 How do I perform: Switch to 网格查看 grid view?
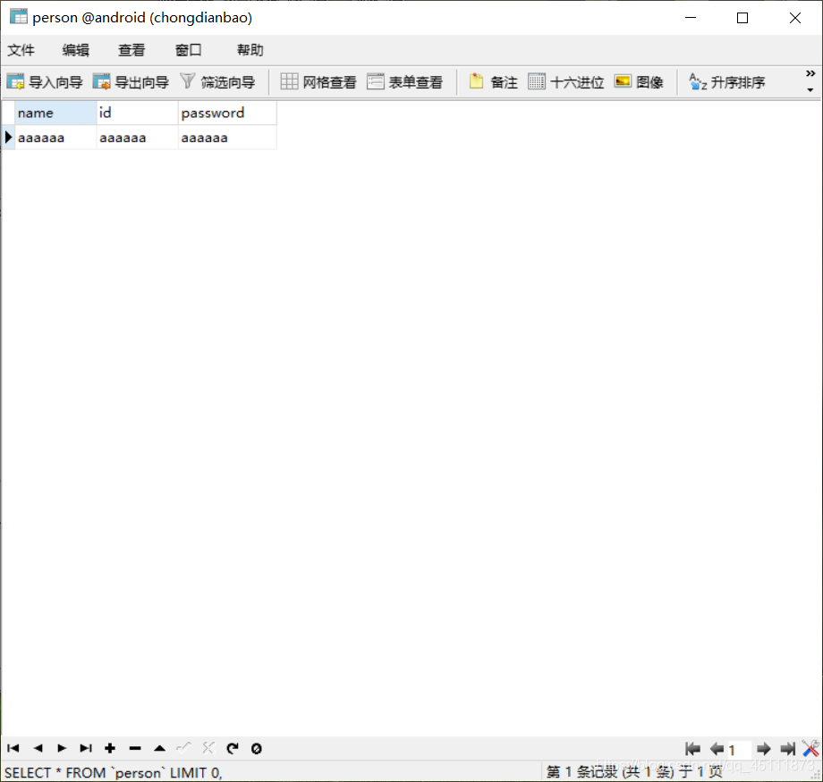coord(318,82)
